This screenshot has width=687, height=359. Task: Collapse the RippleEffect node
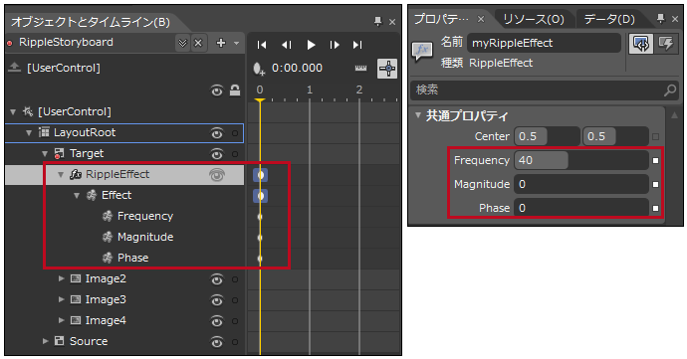point(61,174)
